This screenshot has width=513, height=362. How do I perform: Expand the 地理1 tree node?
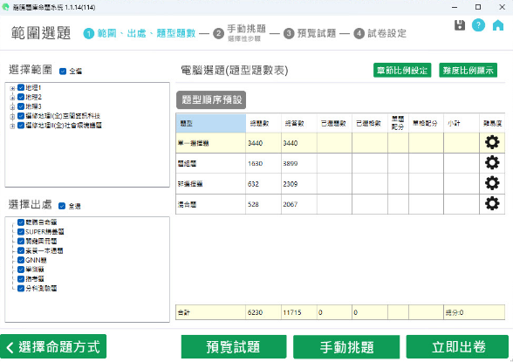(x=12, y=88)
